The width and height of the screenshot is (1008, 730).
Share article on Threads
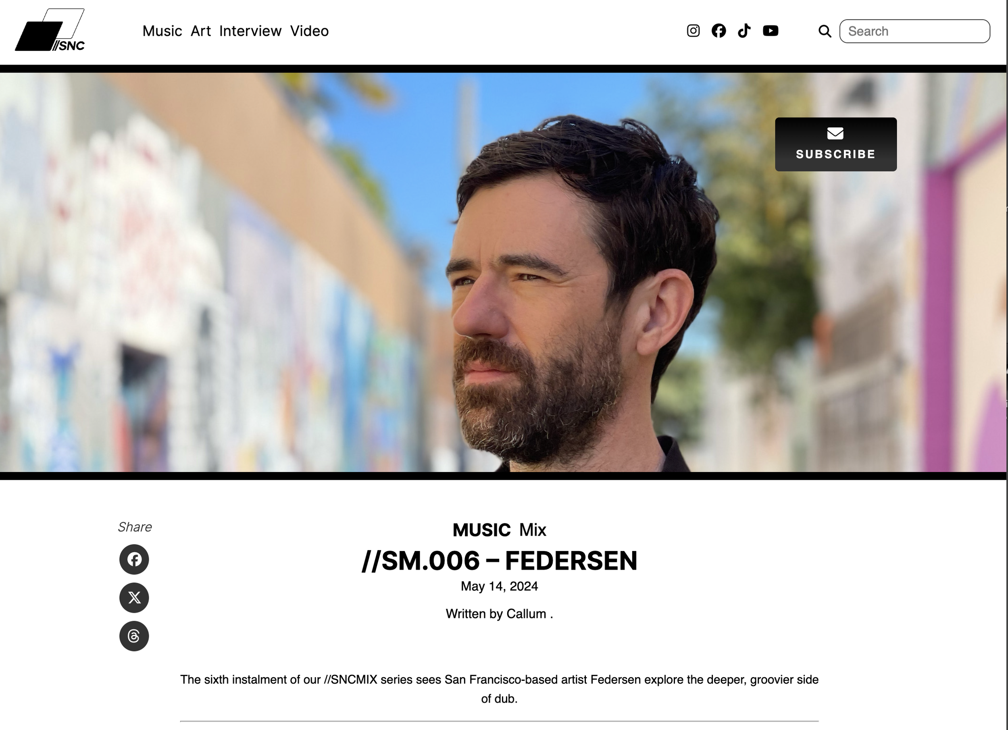[x=134, y=636]
